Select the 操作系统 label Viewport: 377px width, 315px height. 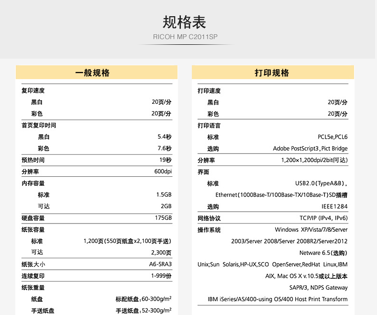(x=209, y=230)
